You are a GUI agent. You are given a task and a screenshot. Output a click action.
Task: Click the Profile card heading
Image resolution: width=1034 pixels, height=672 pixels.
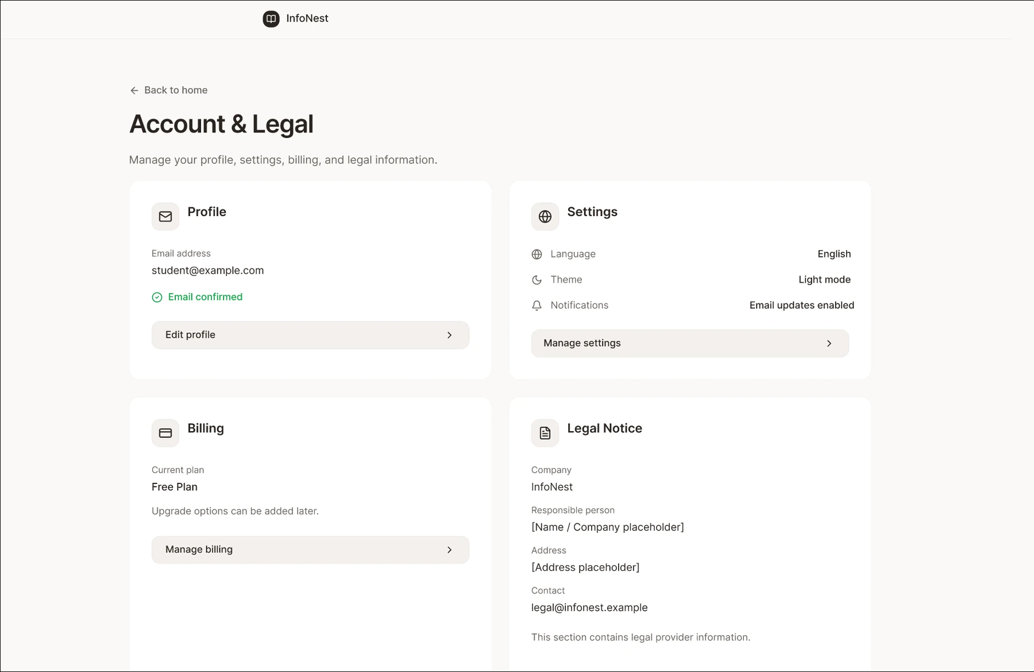pyautogui.click(x=207, y=212)
